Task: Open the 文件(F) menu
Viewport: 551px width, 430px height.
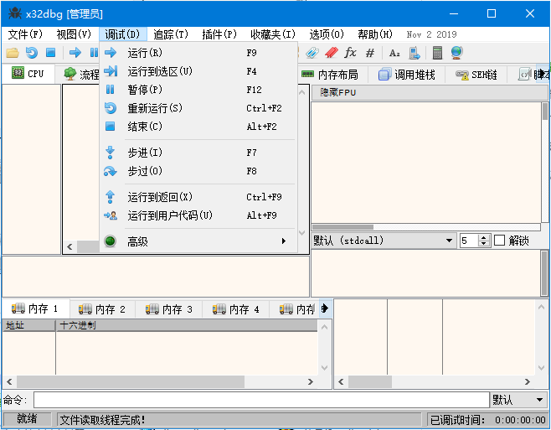Action: click(25, 34)
